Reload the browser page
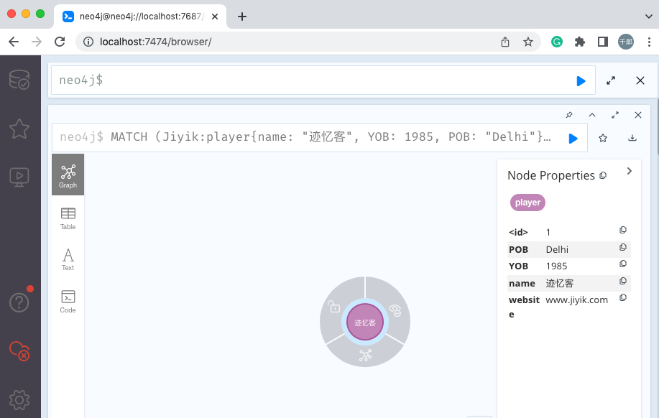The width and height of the screenshot is (659, 418). pos(60,42)
